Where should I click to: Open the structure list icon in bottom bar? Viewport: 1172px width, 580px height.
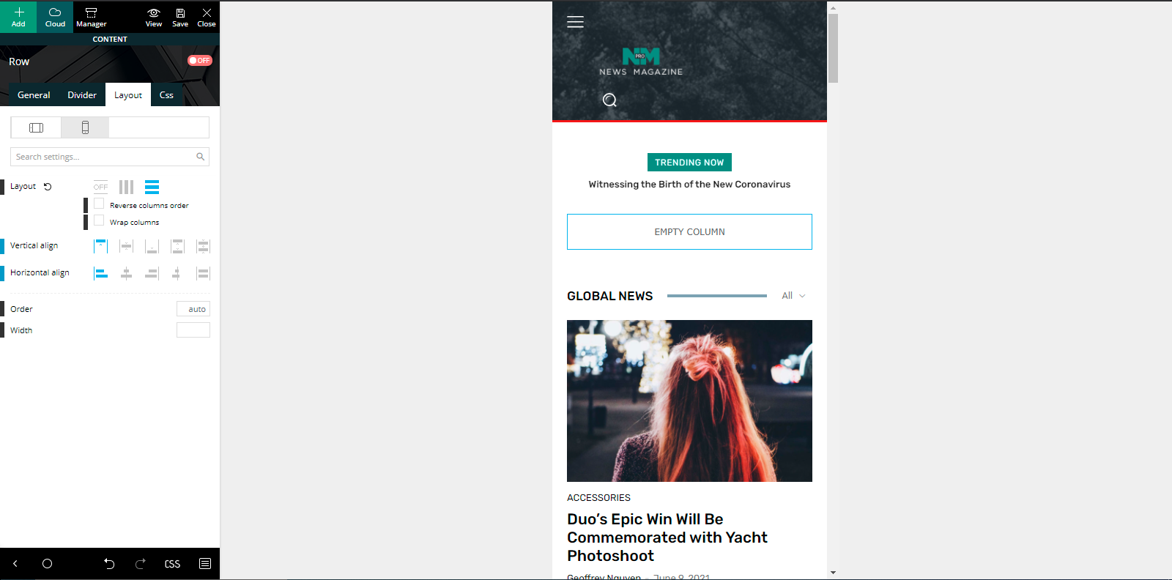click(205, 564)
